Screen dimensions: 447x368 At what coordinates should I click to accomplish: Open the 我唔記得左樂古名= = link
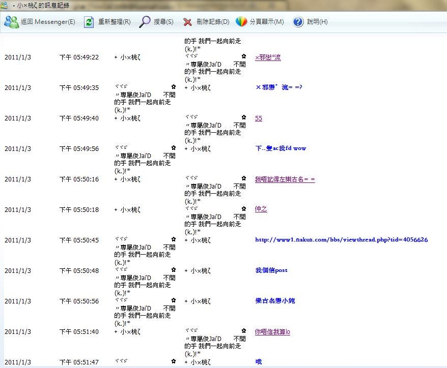[x=285, y=179]
